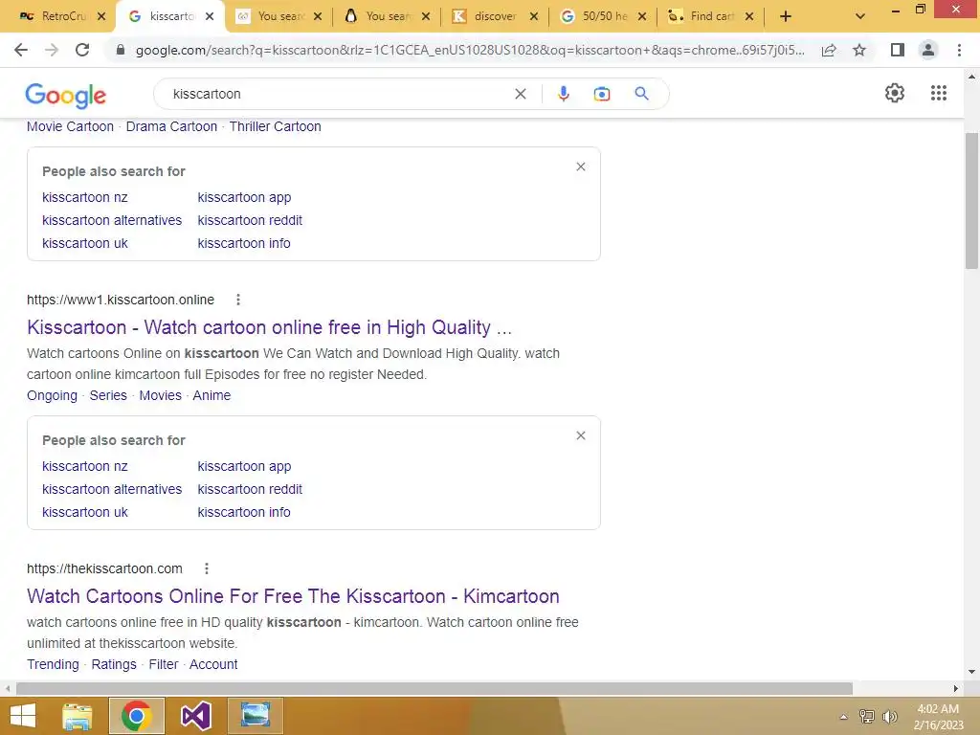Close the second People also search for box

(x=581, y=435)
